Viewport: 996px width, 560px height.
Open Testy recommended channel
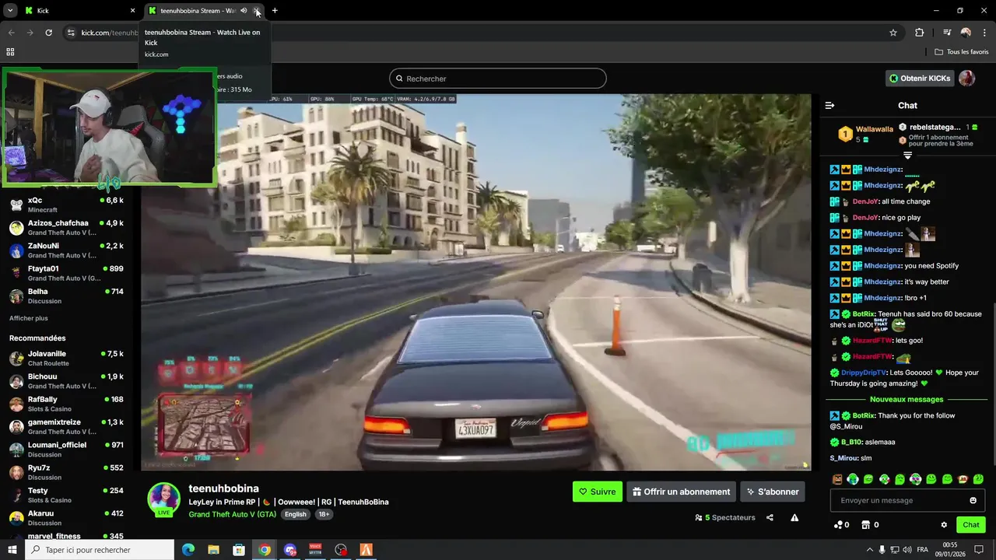click(x=66, y=495)
